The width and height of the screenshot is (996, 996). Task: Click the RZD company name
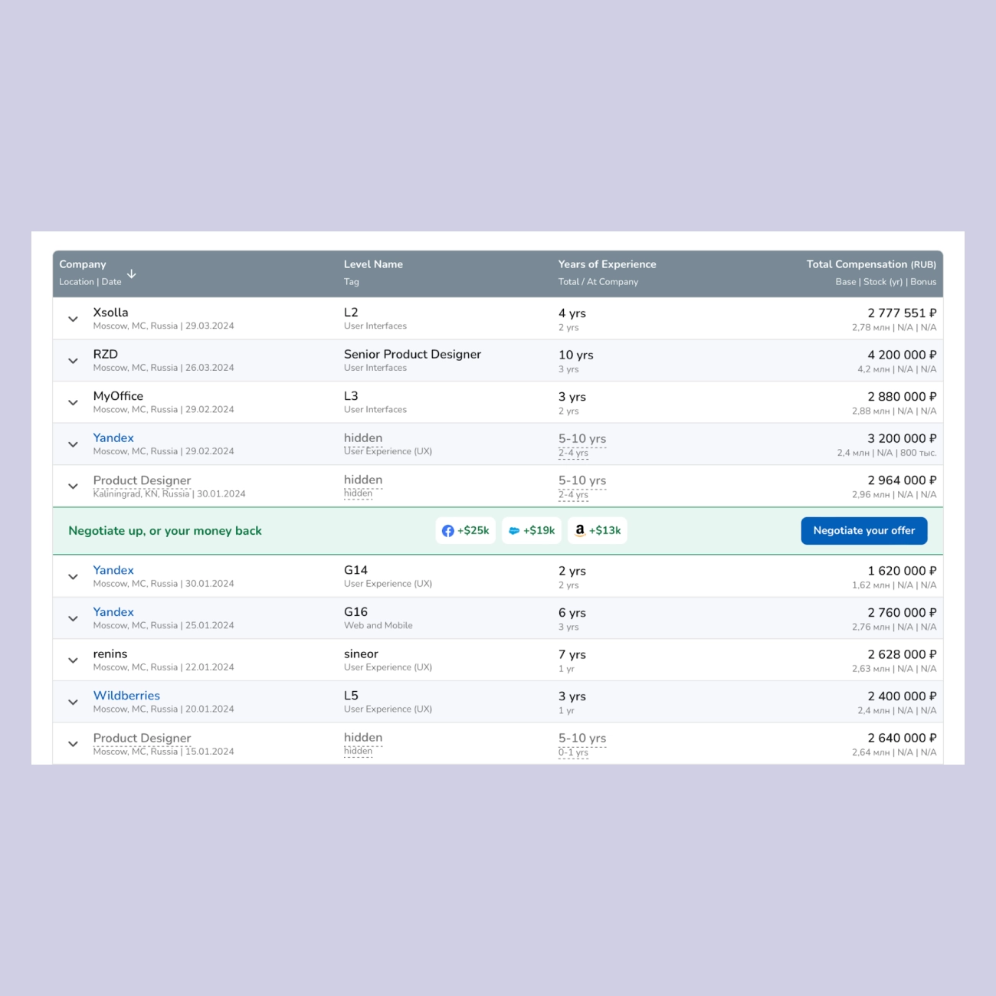106,355
